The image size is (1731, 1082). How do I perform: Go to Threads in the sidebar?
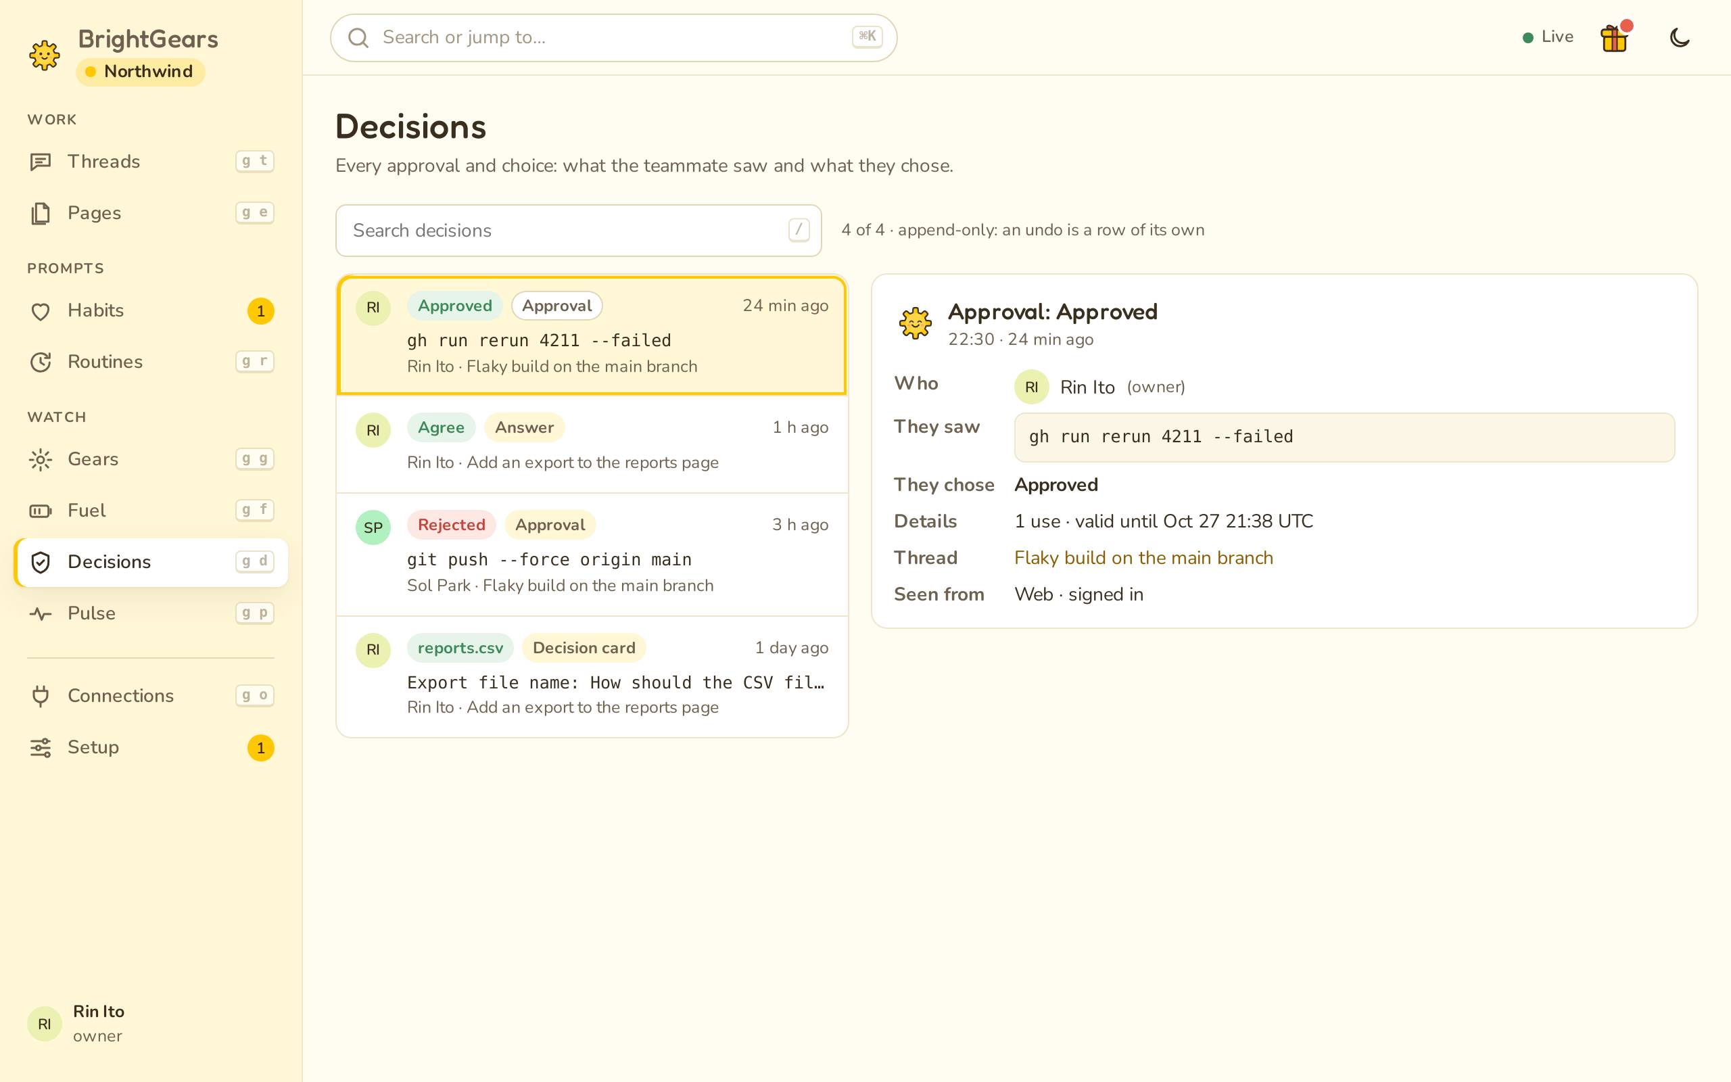pos(151,162)
